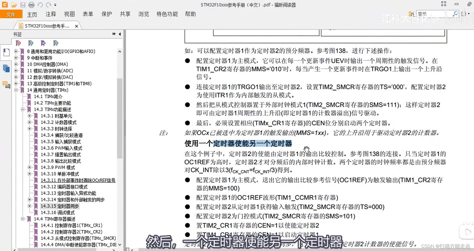Open the search settings gear icon

coord(464,14)
